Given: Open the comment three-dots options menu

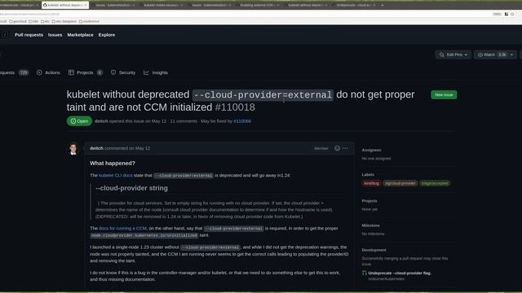Looking at the screenshot, I should point(345,148).
